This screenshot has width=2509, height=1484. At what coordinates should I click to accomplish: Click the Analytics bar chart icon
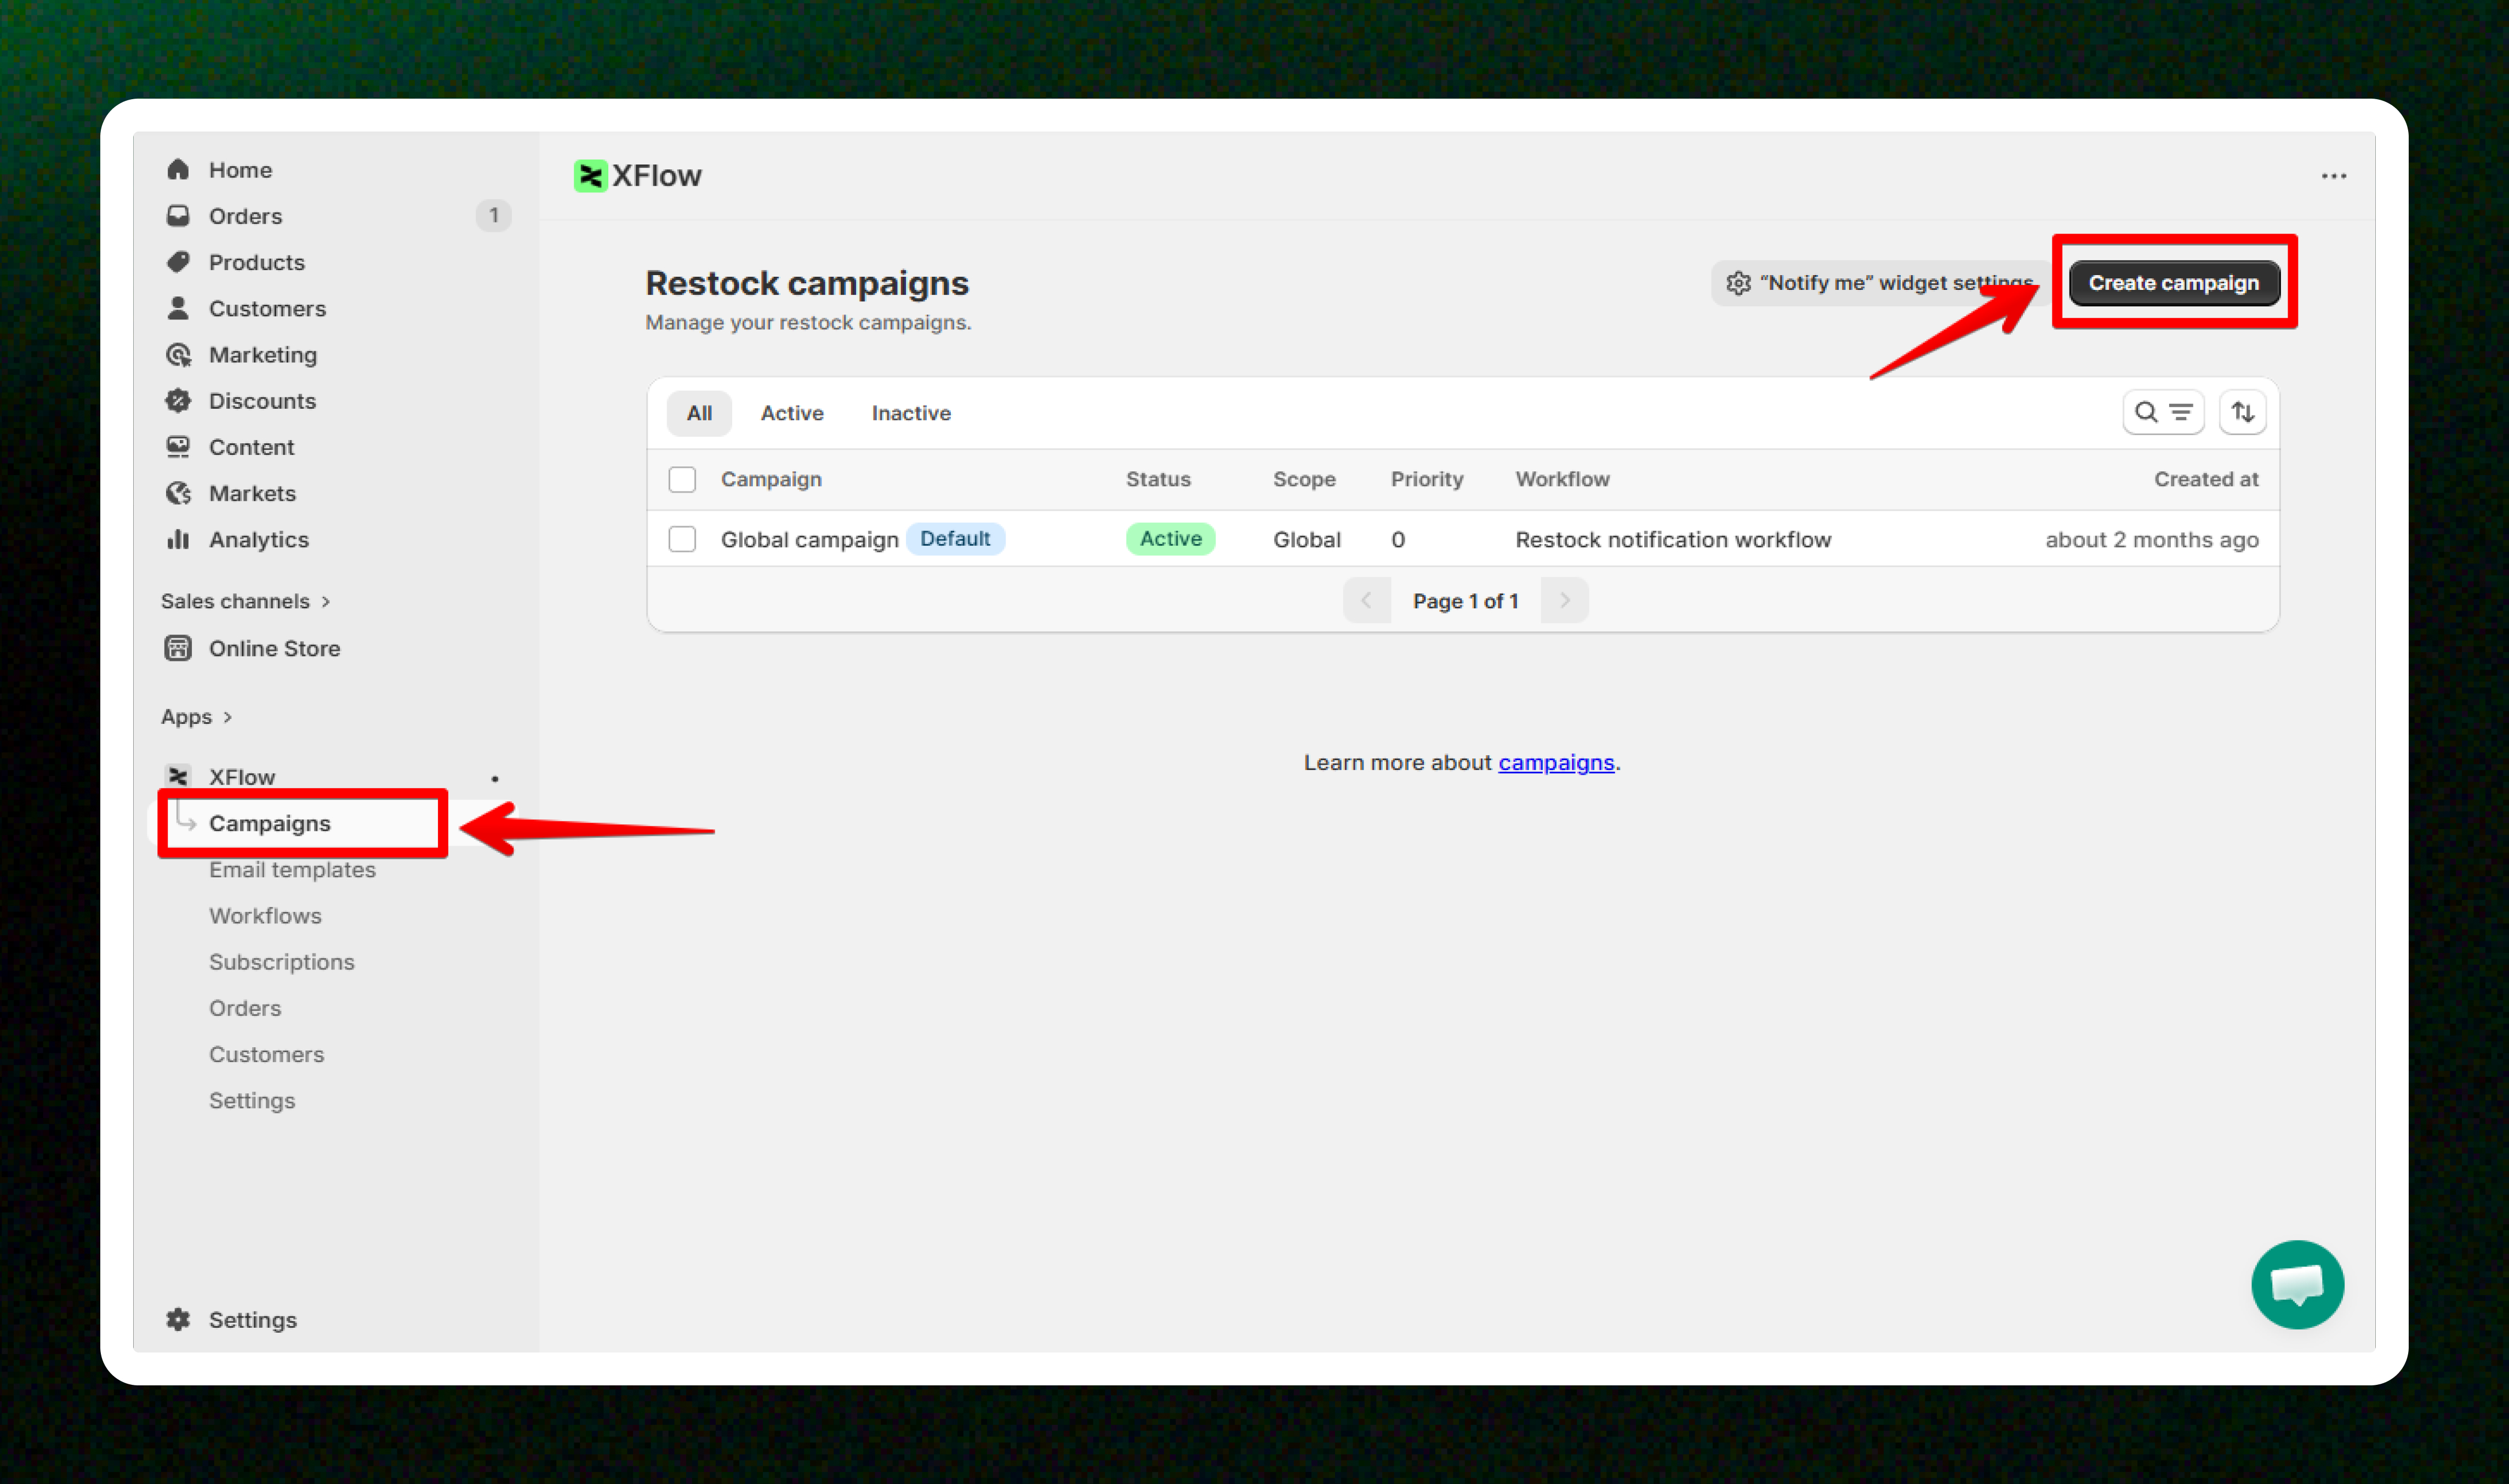(178, 539)
